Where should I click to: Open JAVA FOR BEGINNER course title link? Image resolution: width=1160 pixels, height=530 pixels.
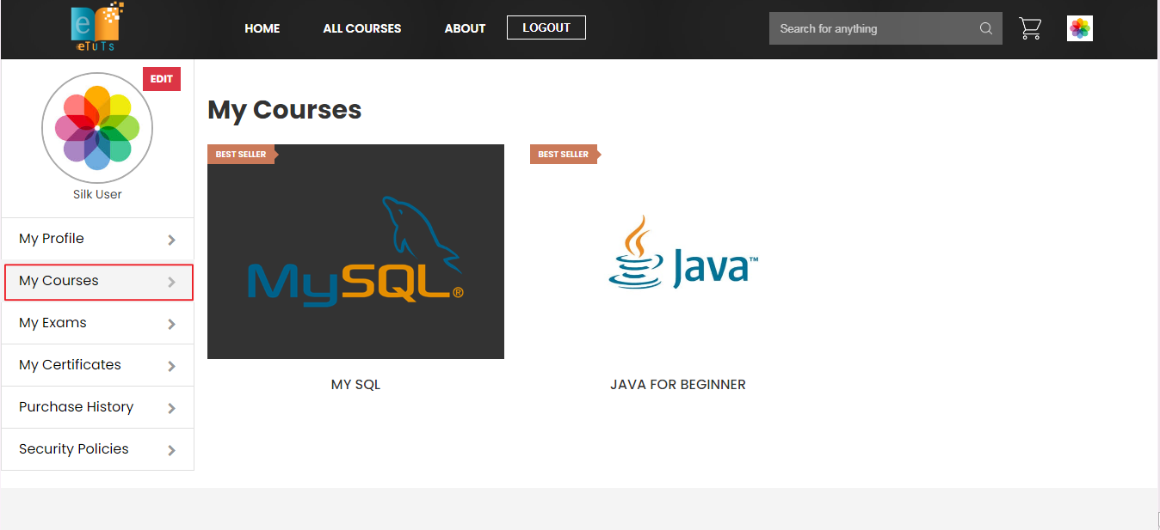tap(678, 385)
